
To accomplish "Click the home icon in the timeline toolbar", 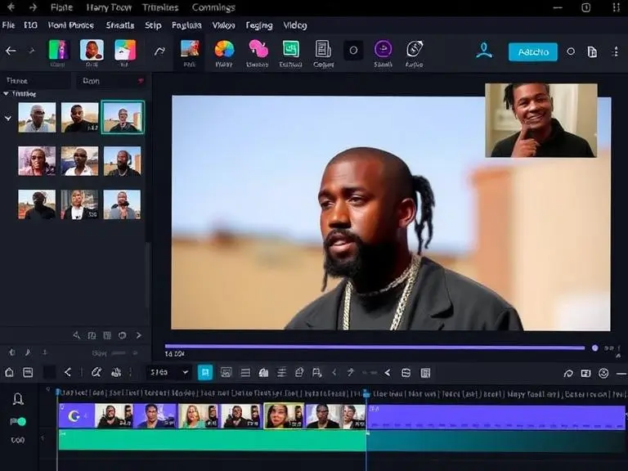I will click(9, 373).
